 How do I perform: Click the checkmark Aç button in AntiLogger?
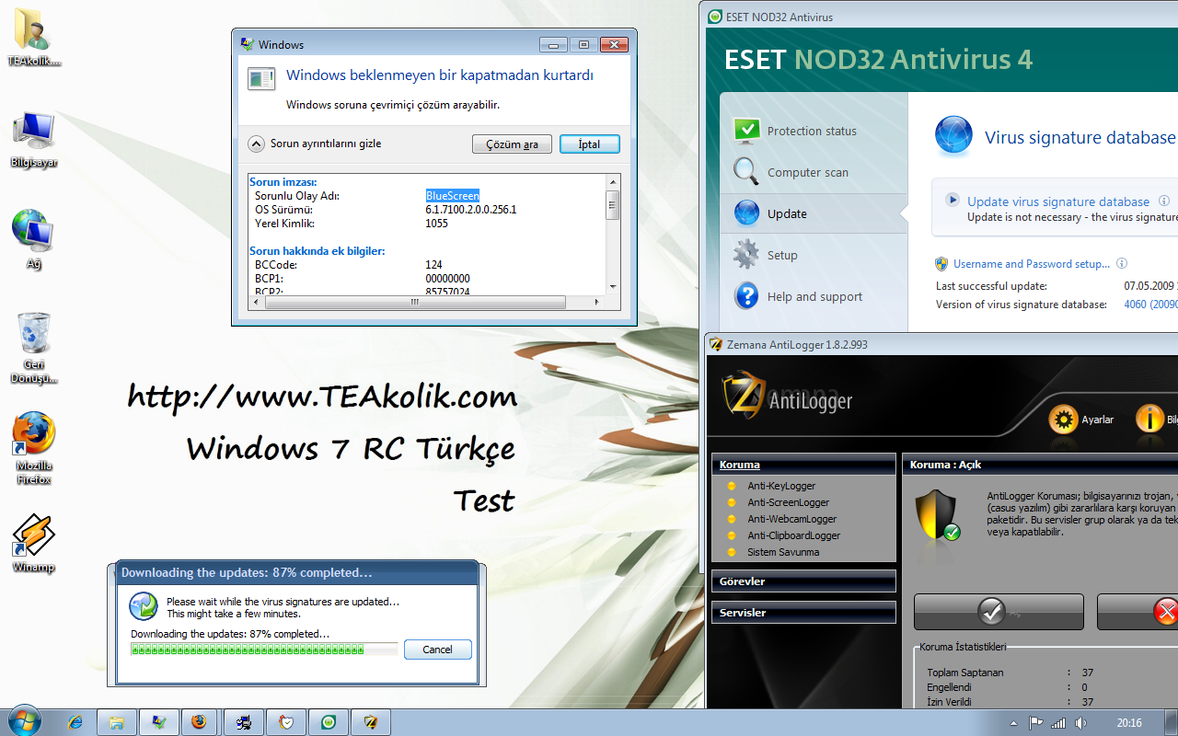coord(999,612)
